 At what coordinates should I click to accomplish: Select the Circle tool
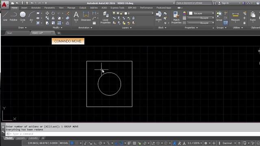click(23, 16)
